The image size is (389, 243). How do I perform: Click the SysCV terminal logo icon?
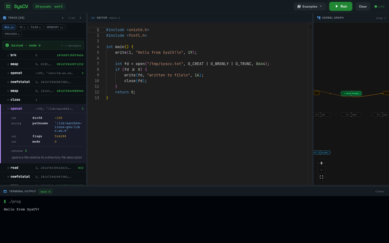point(8,6)
